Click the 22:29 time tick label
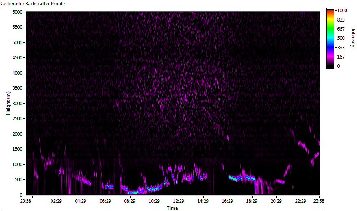 (300, 201)
